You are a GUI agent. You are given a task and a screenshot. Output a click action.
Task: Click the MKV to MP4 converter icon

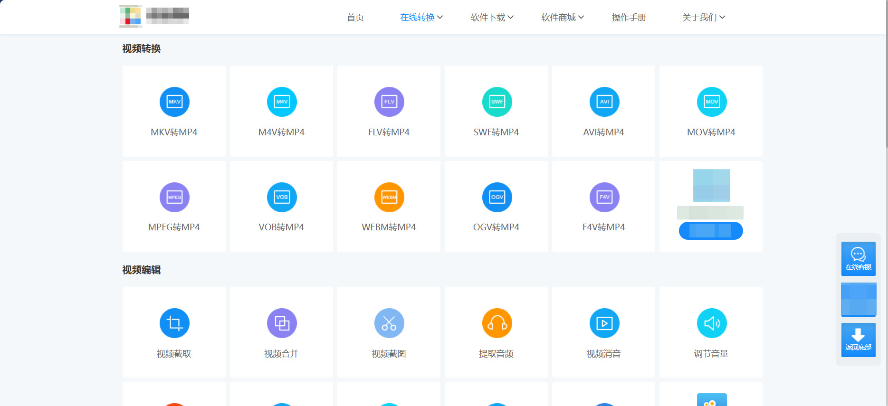pos(174,102)
